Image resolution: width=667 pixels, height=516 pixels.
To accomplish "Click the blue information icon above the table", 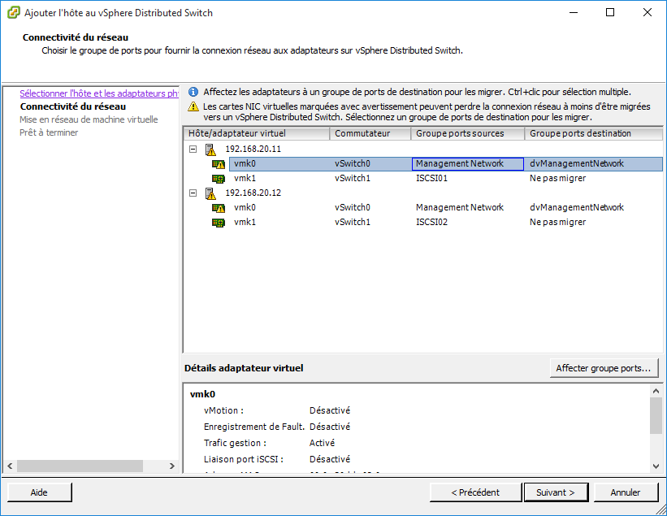I will click(193, 93).
